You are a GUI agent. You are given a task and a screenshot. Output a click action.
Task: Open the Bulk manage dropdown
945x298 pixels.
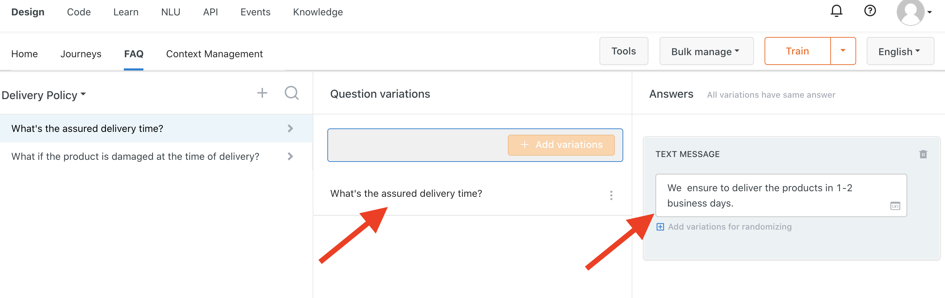pos(706,51)
